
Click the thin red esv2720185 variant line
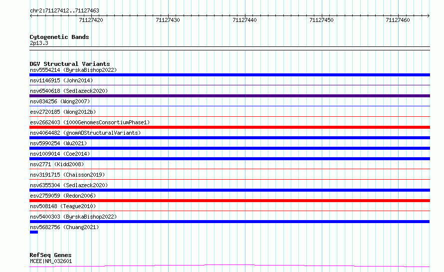pyautogui.click(x=229, y=116)
